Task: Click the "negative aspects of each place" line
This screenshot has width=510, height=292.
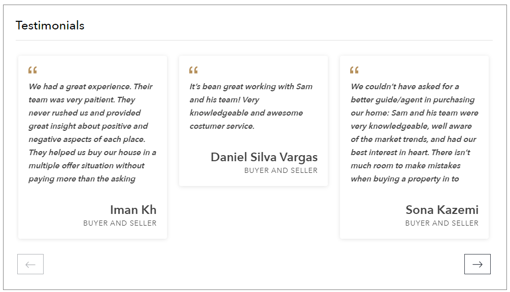Action: coord(87,139)
